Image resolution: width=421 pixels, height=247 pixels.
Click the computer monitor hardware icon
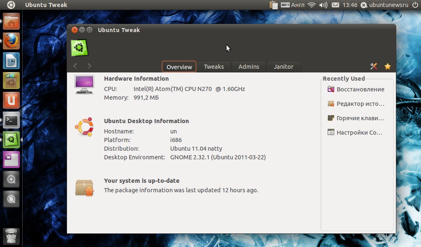[x=84, y=85]
